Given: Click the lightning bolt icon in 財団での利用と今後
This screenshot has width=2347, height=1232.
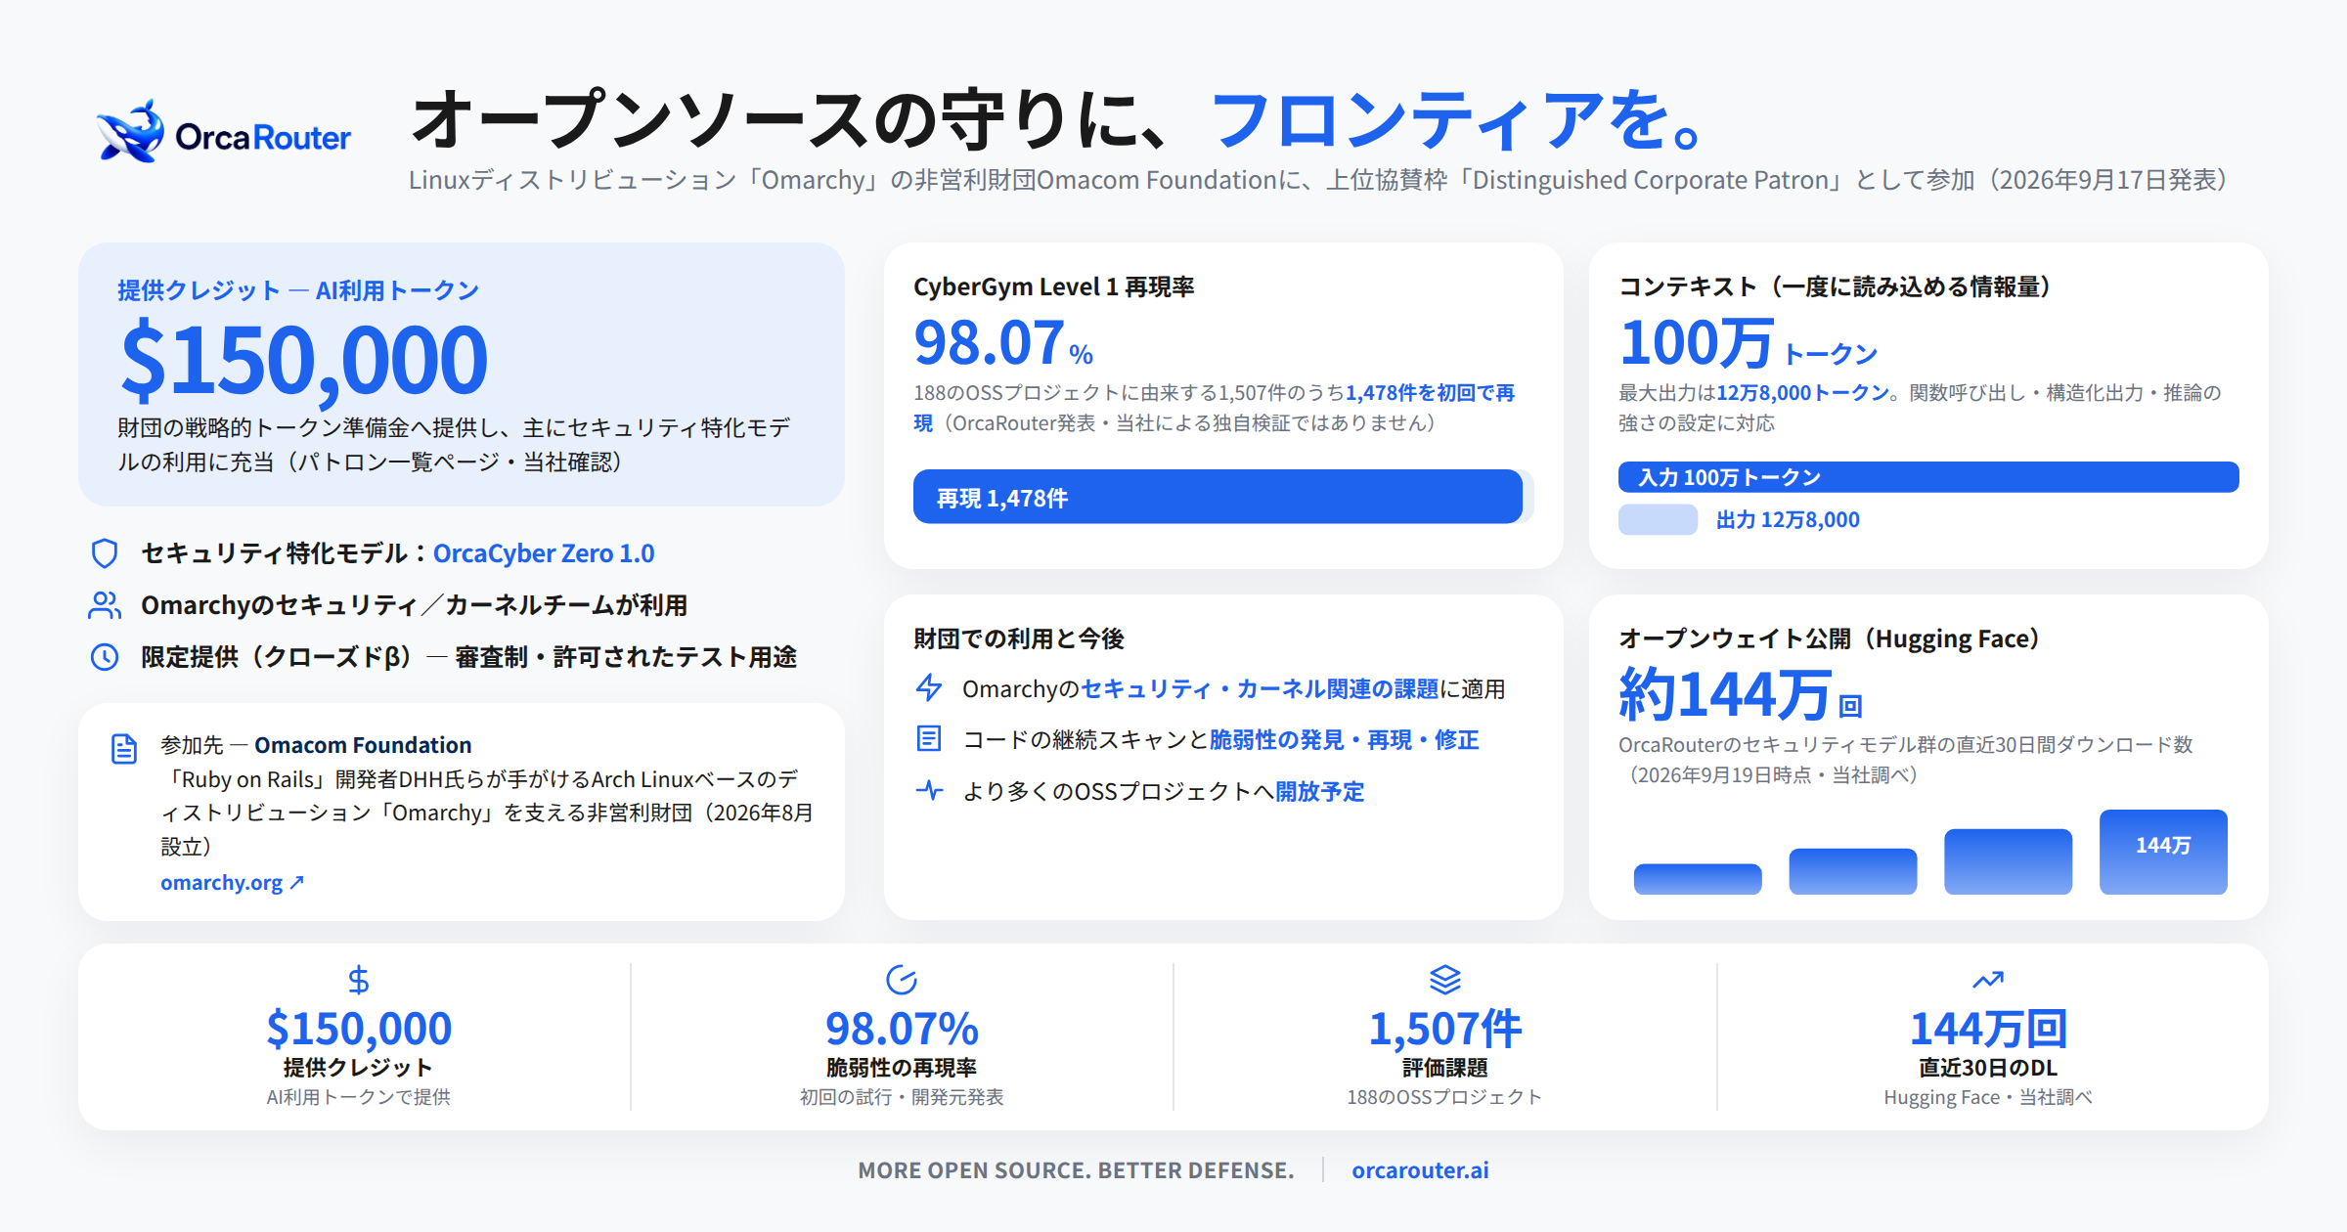Looking at the screenshot, I should (929, 688).
